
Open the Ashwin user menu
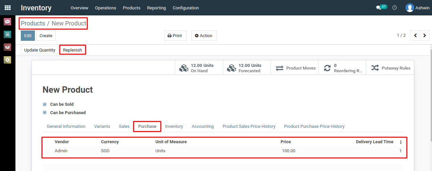(x=417, y=8)
